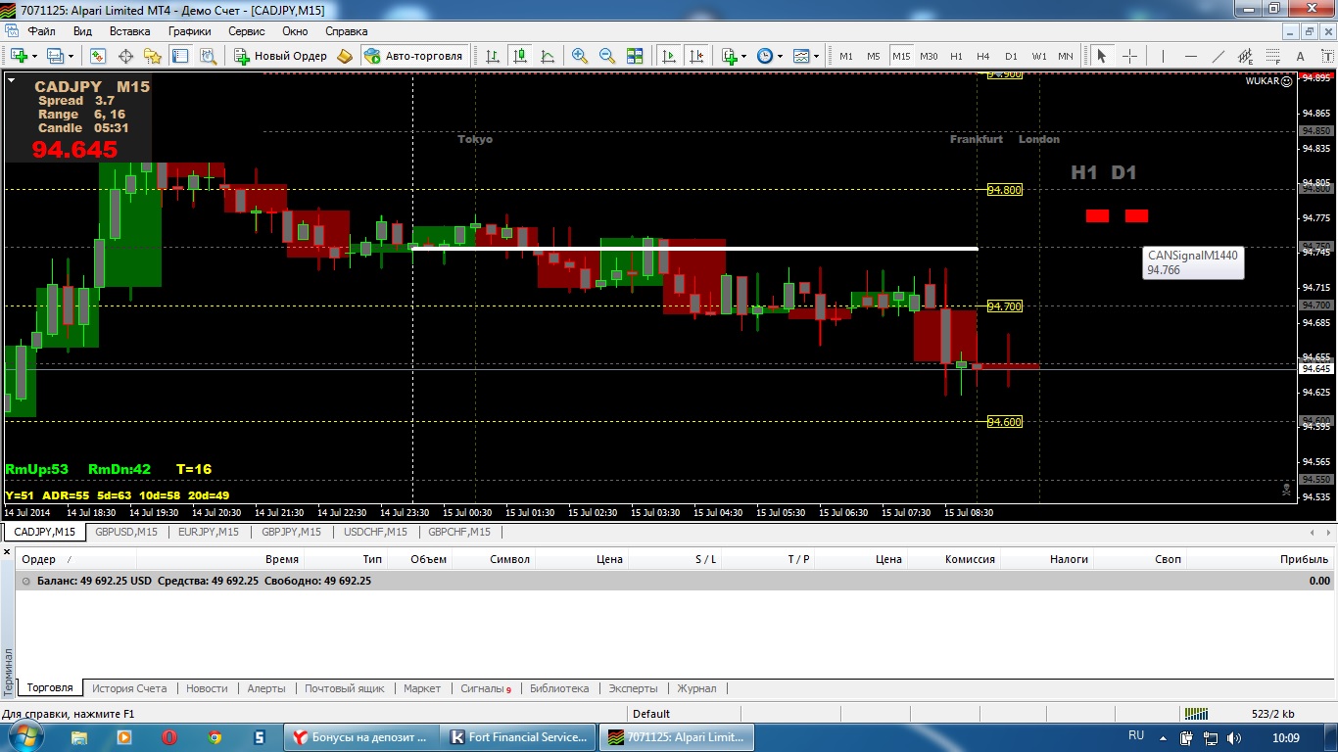Open the Эксперты terminal tab

[633, 688]
